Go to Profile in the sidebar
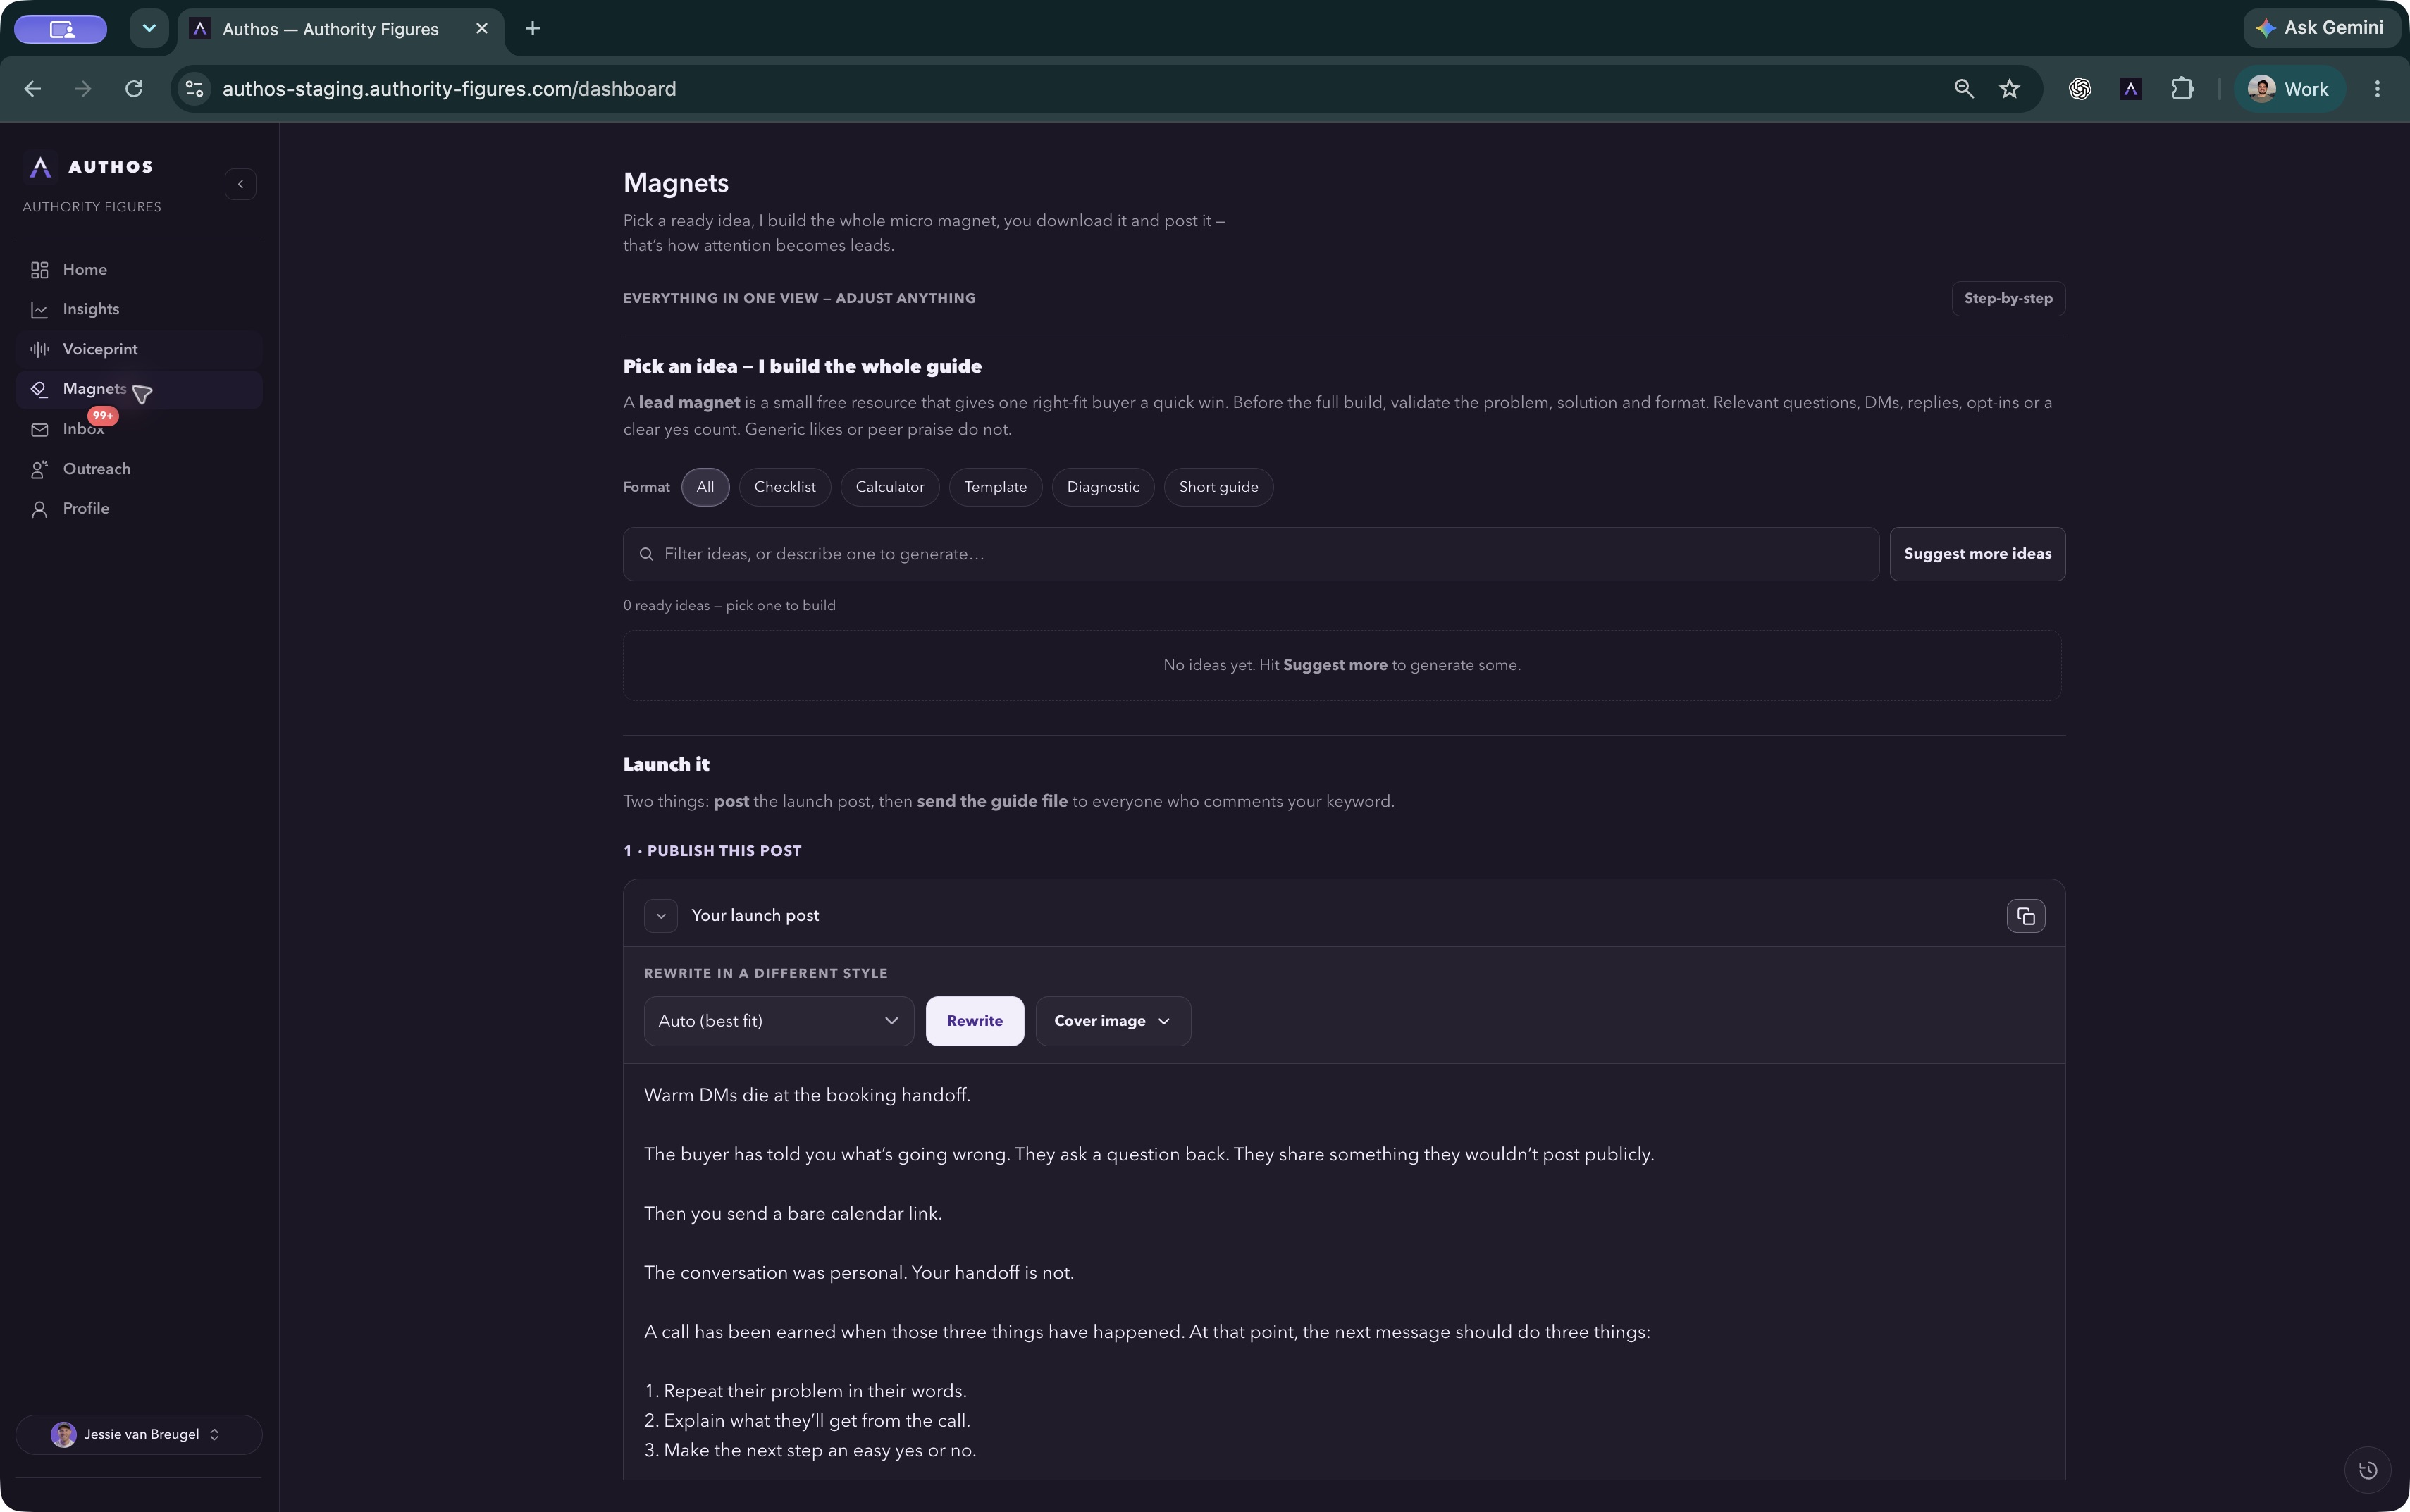 point(139,509)
